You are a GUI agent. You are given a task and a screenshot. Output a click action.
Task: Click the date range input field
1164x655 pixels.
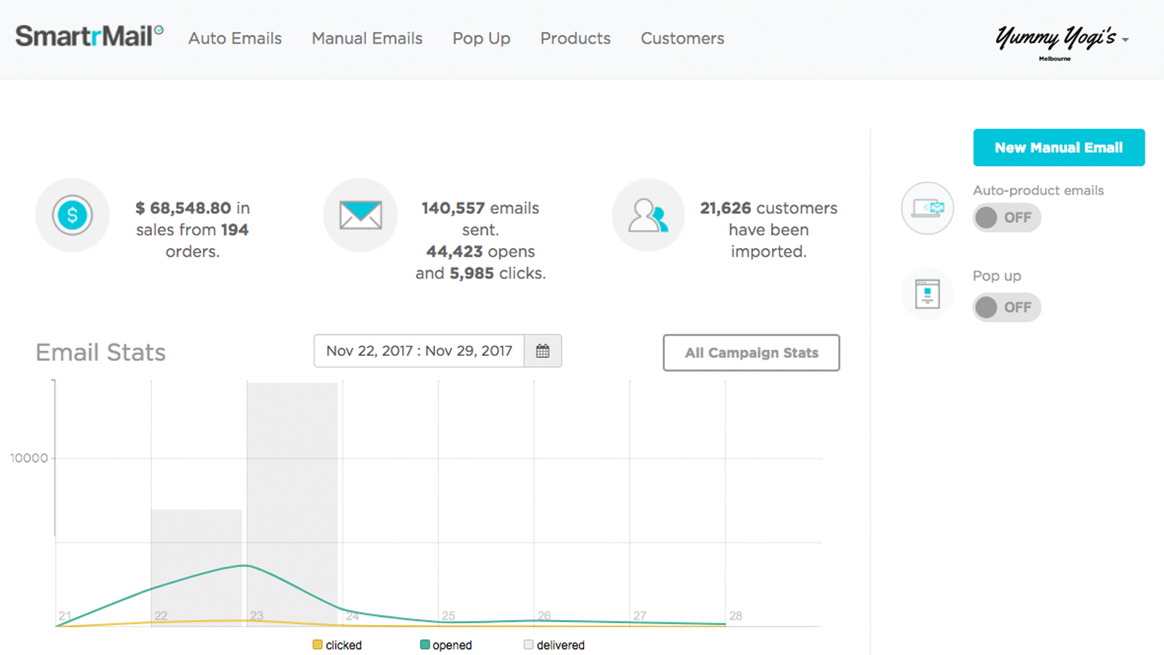click(x=419, y=351)
